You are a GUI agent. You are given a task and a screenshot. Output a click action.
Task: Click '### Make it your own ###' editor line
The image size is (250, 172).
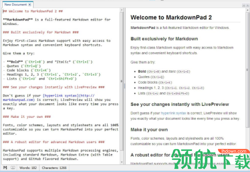pyautogui.click(x=27, y=116)
